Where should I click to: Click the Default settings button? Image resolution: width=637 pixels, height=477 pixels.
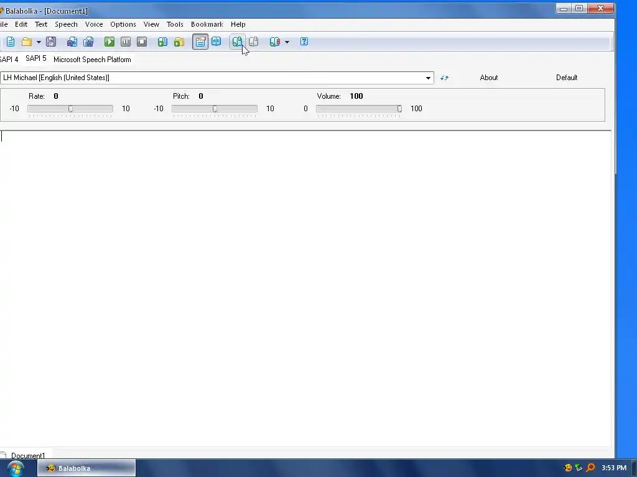(567, 78)
